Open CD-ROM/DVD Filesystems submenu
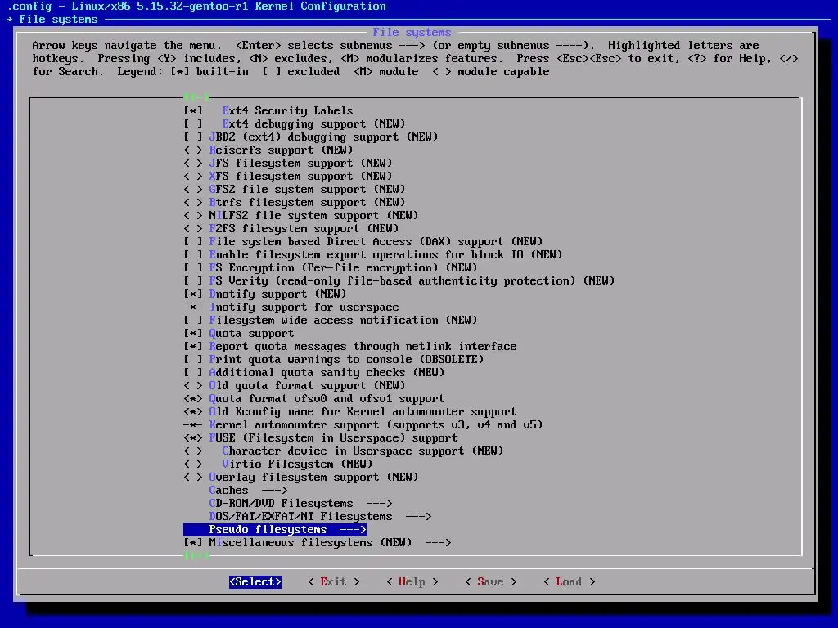Image resolution: width=838 pixels, height=628 pixels. click(x=301, y=503)
